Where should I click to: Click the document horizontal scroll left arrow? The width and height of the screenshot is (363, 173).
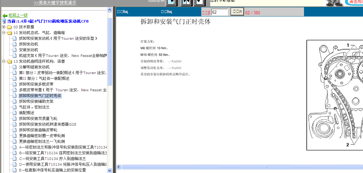[119, 167]
